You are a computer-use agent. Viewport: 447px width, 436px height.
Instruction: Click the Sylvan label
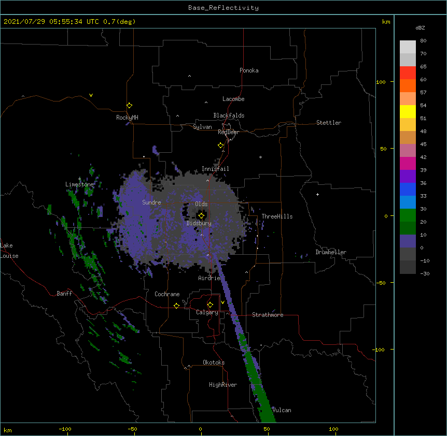(x=202, y=127)
